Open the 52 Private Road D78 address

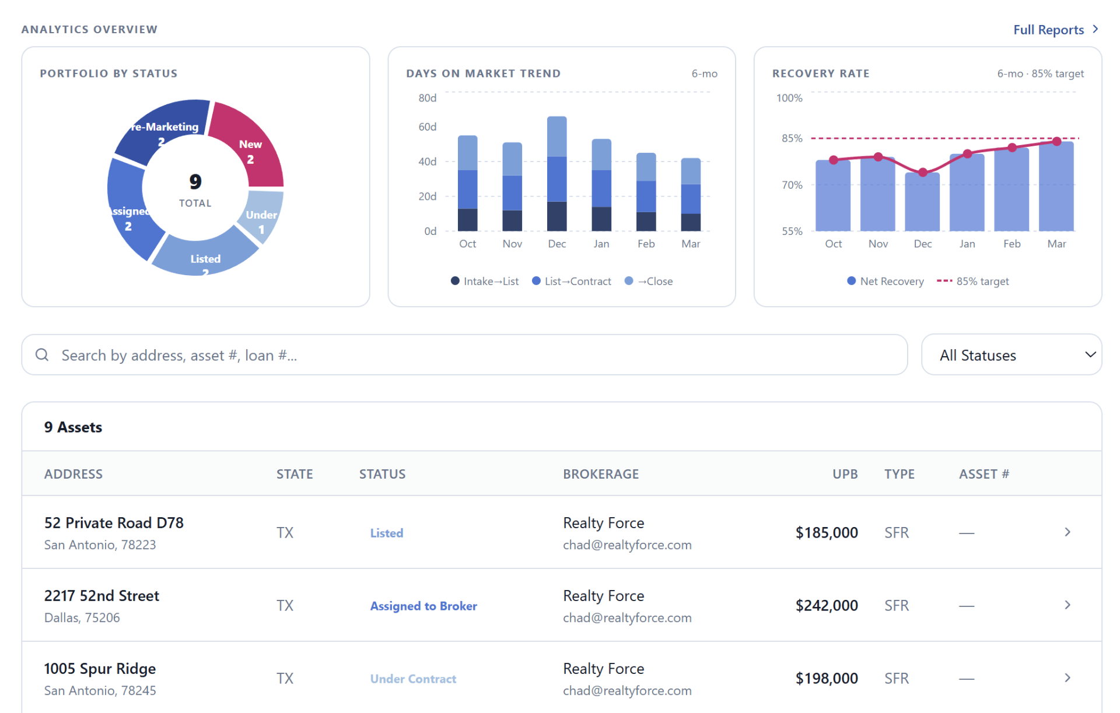click(114, 522)
